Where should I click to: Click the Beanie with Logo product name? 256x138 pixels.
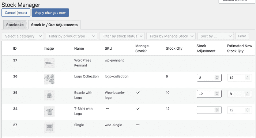83,95
